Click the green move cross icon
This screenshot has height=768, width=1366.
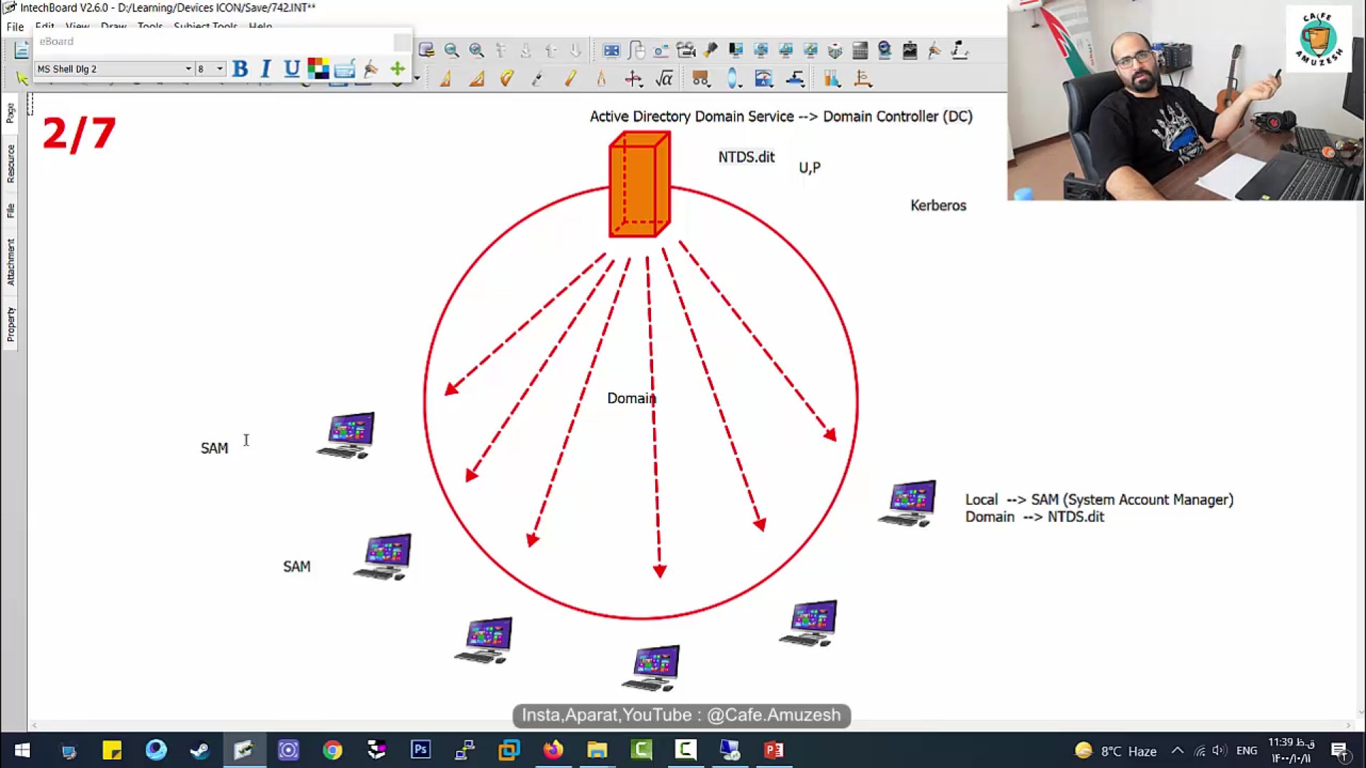(x=398, y=69)
